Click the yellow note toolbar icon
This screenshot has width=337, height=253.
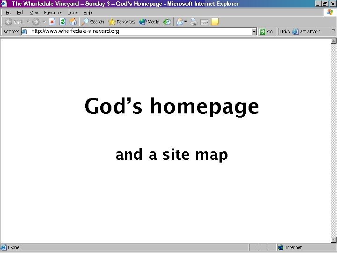[x=215, y=22]
